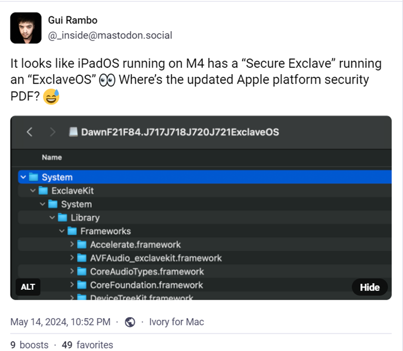Click Gui Rambo's profile avatar
This screenshot has width=403, height=351.
point(26,28)
